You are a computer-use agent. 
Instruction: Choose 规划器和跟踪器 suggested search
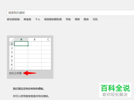[53, 19]
